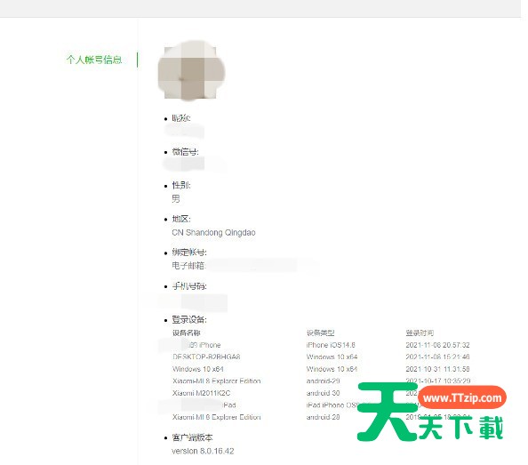Click the 地区 label

click(181, 219)
